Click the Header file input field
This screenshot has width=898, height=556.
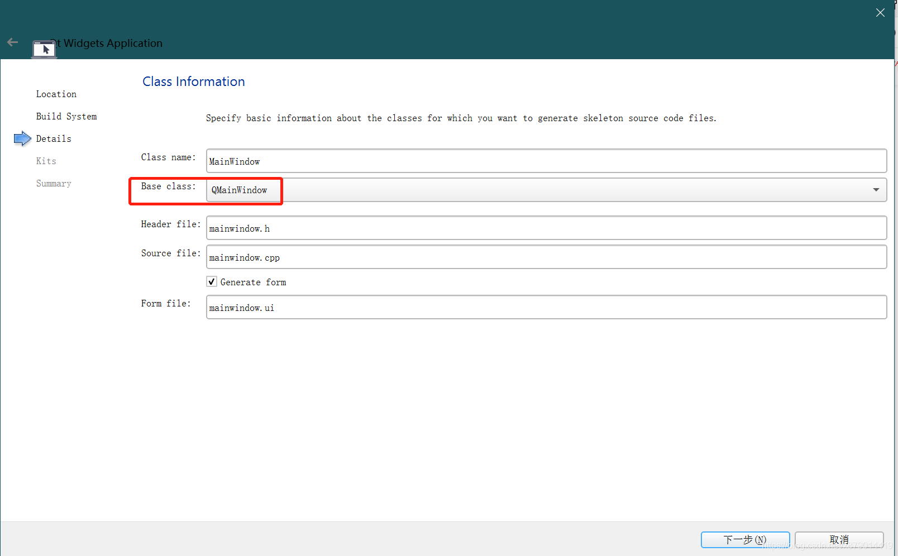tap(546, 228)
